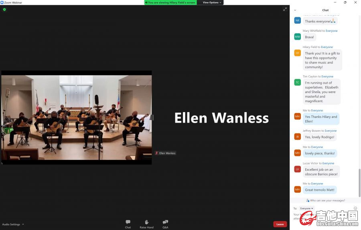Viewport: 361px width, 230px height.
Task: Enter full screen with the expand arrows icon
Action: [x=285, y=9]
